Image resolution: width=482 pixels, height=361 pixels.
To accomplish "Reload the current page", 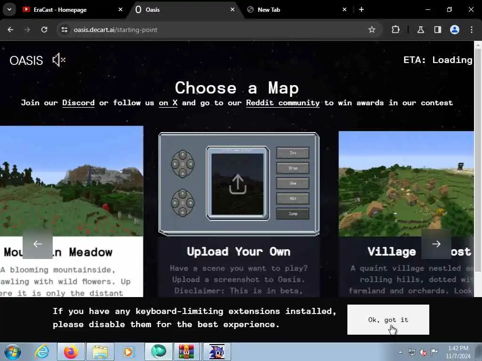I will coord(44,30).
